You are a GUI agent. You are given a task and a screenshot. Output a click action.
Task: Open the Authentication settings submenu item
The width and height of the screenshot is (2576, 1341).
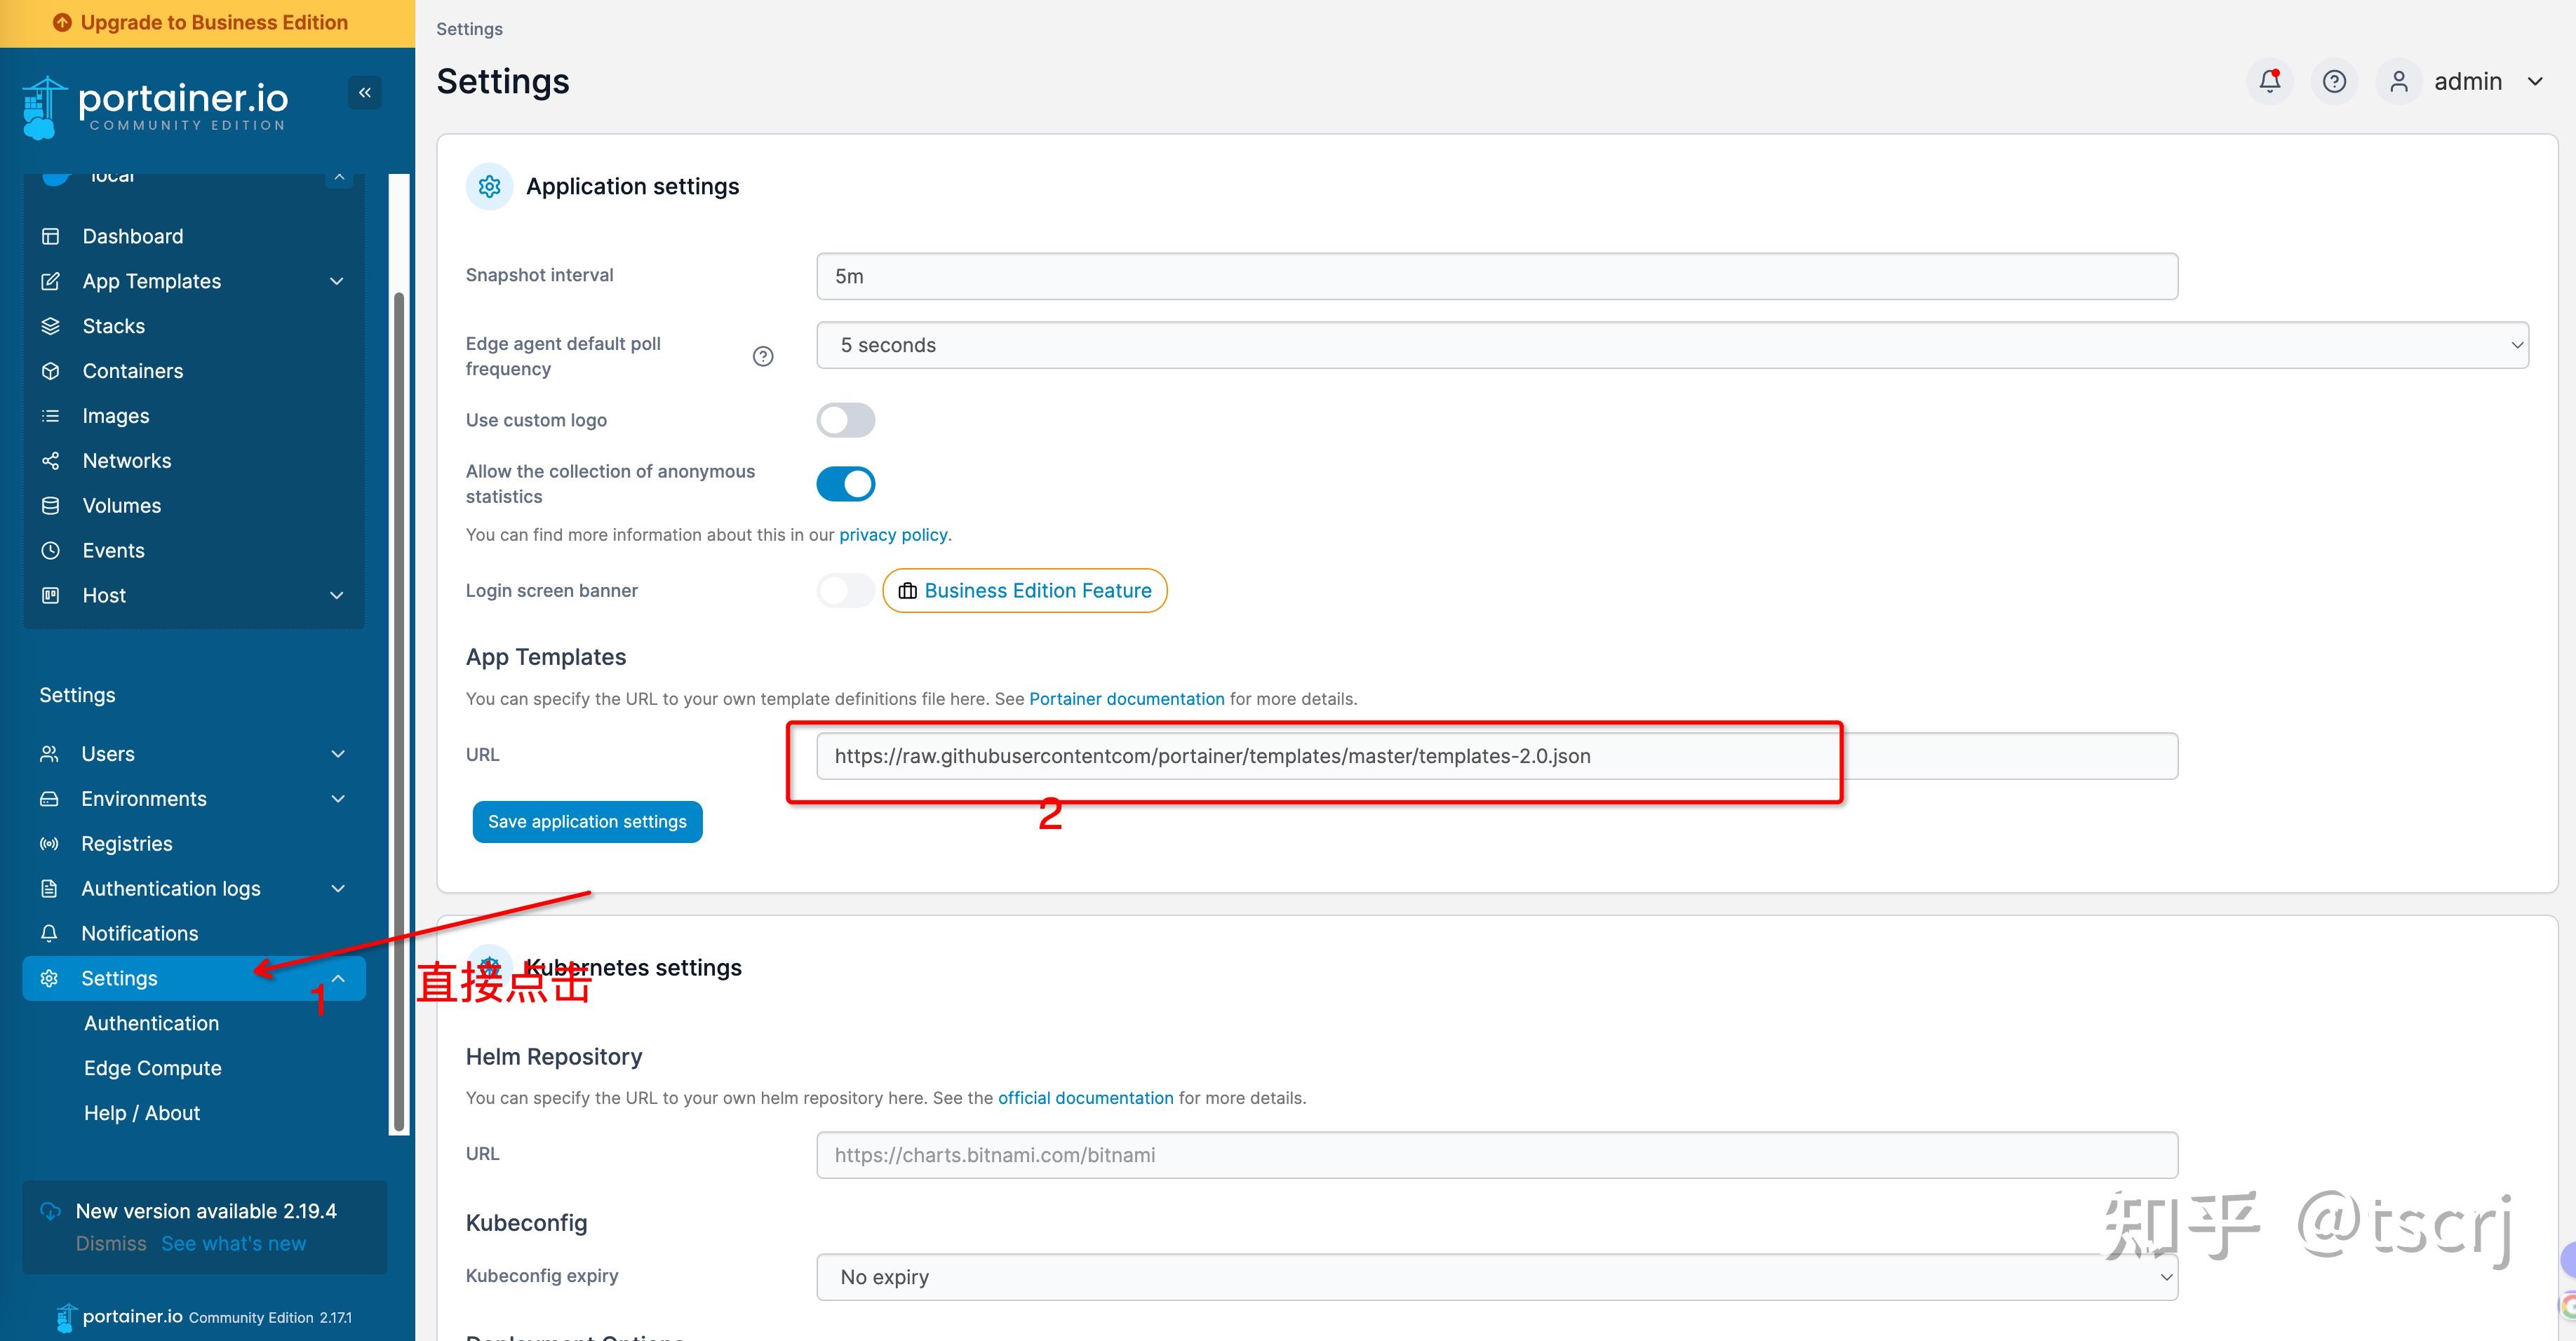click(151, 1023)
